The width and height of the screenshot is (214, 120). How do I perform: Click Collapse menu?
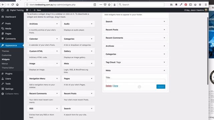tap(12, 94)
